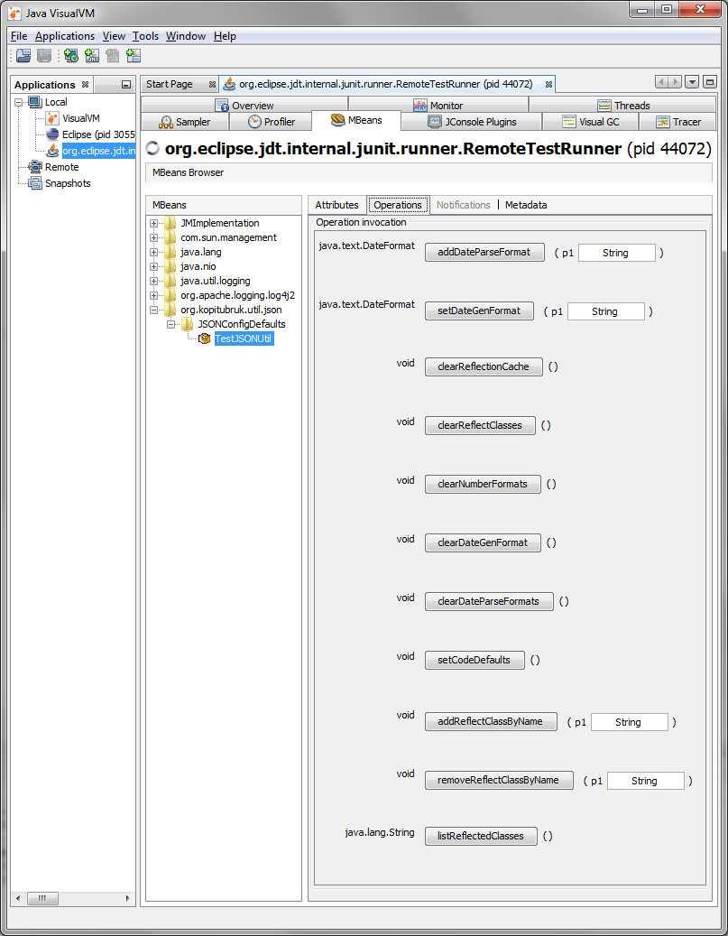This screenshot has height=936, width=728.
Task: Click the Remote hosts icon in the tree
Action: coord(35,167)
